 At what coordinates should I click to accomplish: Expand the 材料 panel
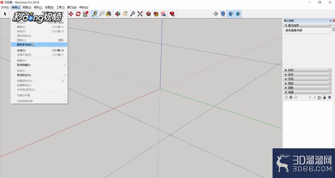286,70
